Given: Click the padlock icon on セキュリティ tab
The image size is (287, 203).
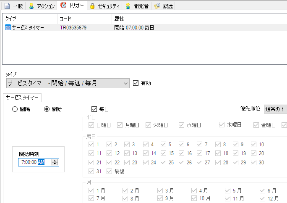Looking at the screenshot, I should click(x=92, y=6).
